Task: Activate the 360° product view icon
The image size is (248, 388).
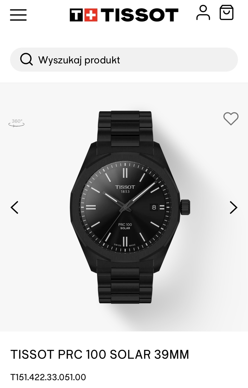Action: click(x=17, y=123)
